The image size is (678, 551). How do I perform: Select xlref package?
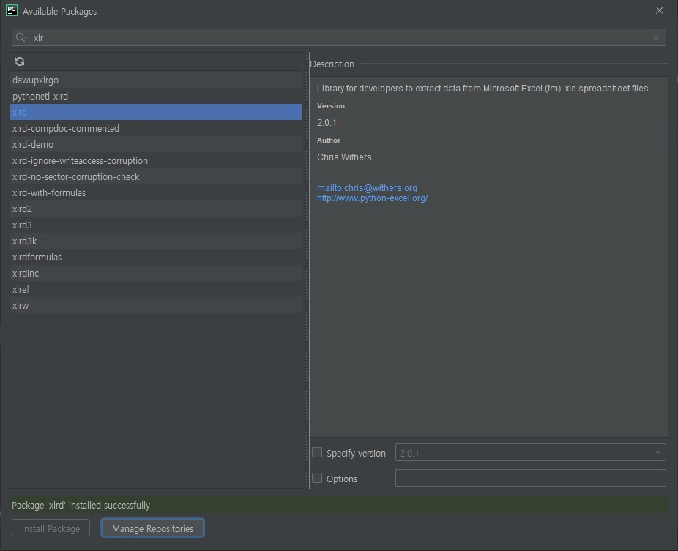pos(156,289)
